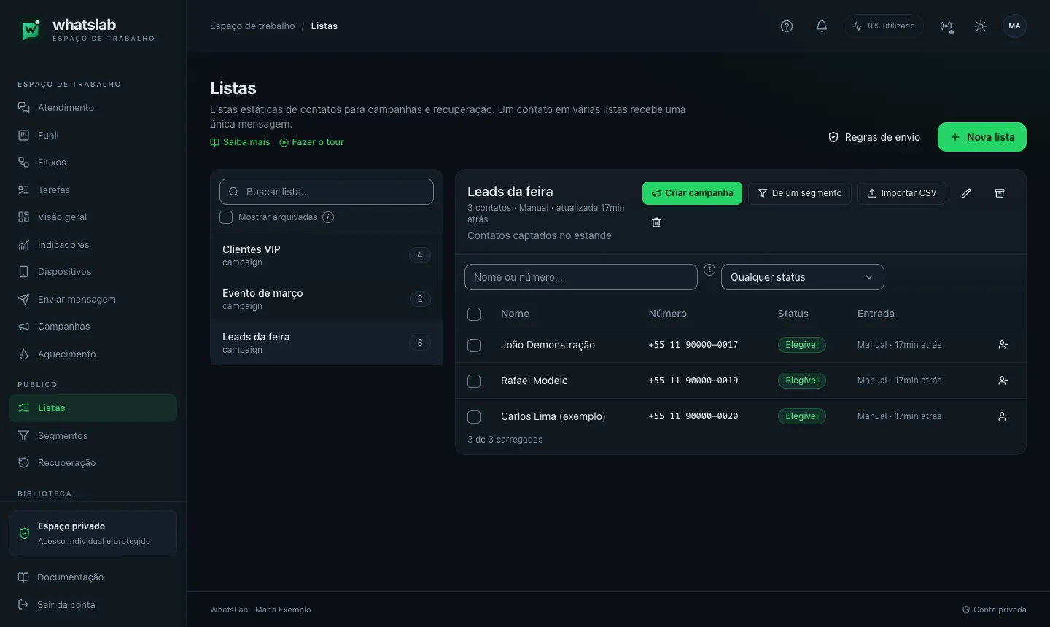This screenshot has height=627, width=1050.
Task: Select the Rafael Modelo row checkbox
Action: tap(474, 381)
